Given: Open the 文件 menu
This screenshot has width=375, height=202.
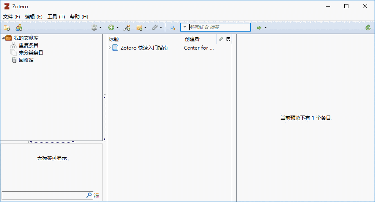Looking at the screenshot, I should [11, 17].
